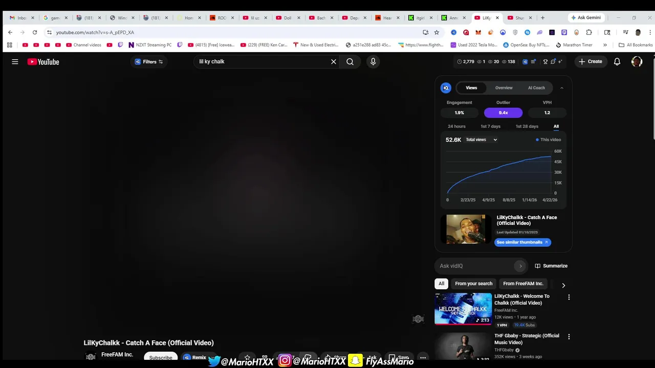Open the YouTube guide hamburger menu
Image resolution: width=655 pixels, height=368 pixels.
(15, 62)
